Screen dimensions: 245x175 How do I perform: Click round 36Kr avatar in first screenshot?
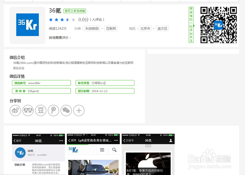pos(20,153)
